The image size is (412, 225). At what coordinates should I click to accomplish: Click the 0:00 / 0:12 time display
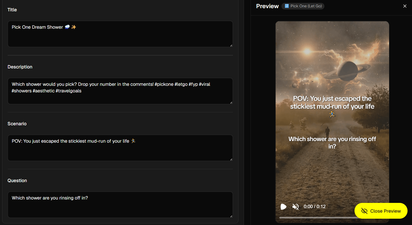tap(314, 207)
